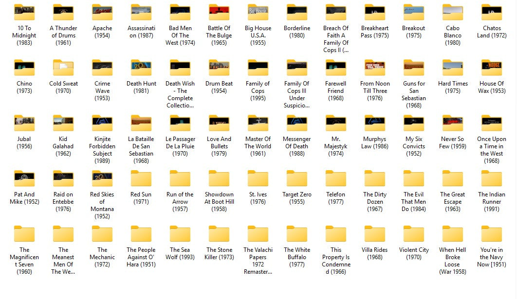Click the Telefon (1977) folder icon

point(335,178)
